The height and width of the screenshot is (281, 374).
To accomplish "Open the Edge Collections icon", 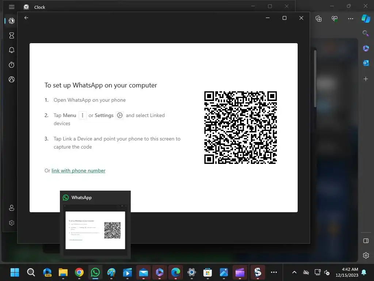I will pos(318,19).
